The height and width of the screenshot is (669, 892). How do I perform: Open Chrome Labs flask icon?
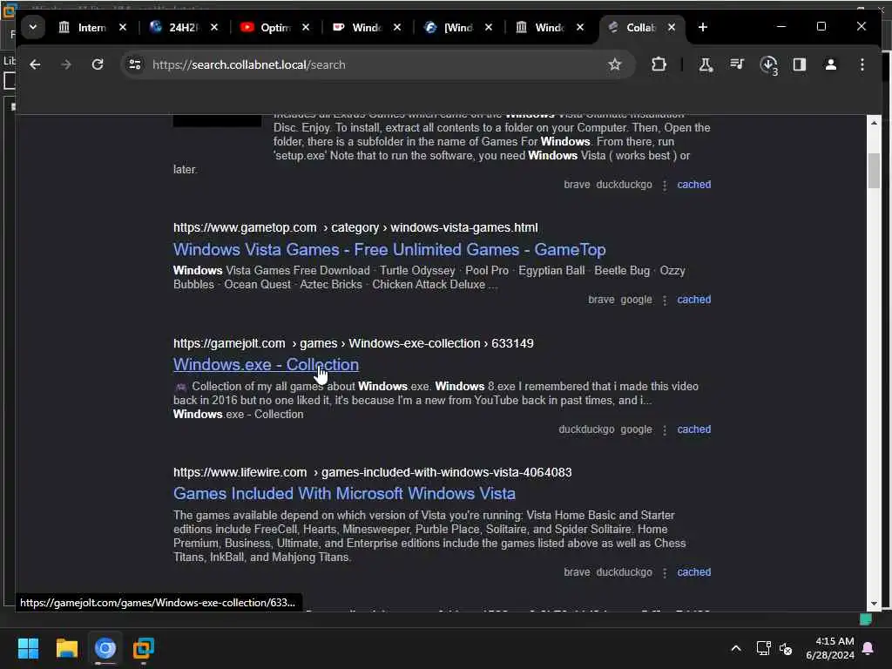[x=706, y=64]
